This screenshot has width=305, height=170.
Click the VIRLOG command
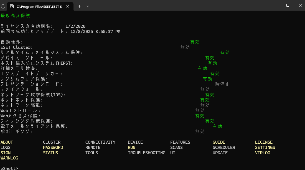click(x=262, y=153)
